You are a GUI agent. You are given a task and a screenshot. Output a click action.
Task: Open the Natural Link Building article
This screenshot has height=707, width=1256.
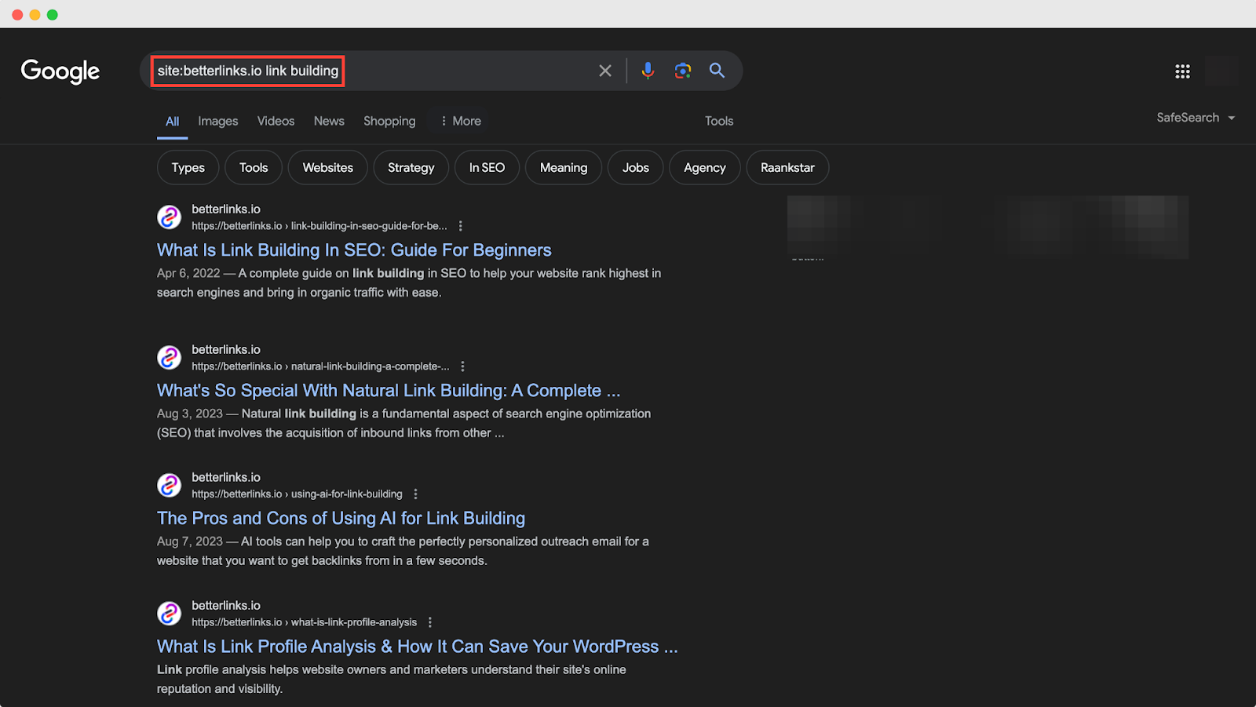click(388, 390)
